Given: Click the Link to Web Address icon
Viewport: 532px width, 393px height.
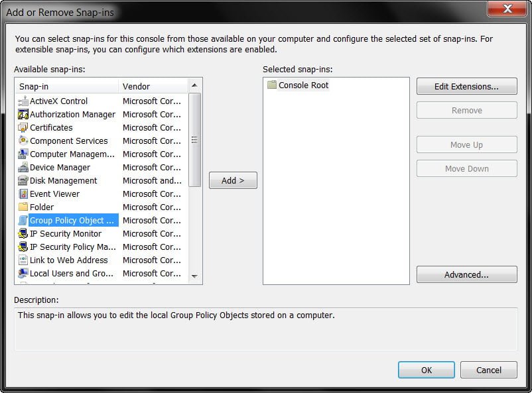Looking at the screenshot, I should click(23, 260).
